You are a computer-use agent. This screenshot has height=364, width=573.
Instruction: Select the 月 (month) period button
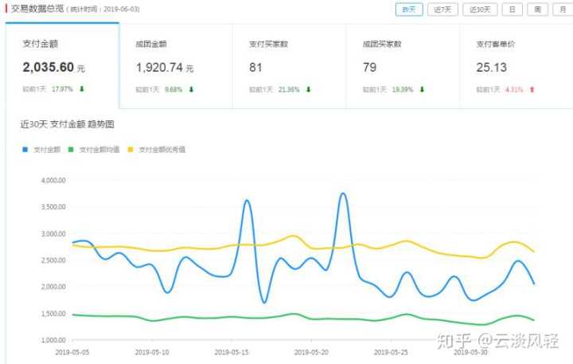(563, 10)
